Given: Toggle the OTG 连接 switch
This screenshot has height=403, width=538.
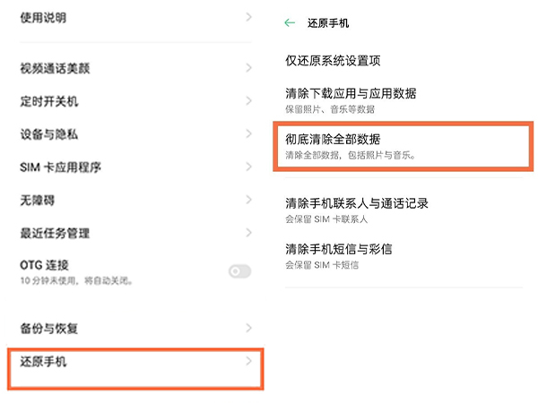Looking at the screenshot, I should pos(239,270).
